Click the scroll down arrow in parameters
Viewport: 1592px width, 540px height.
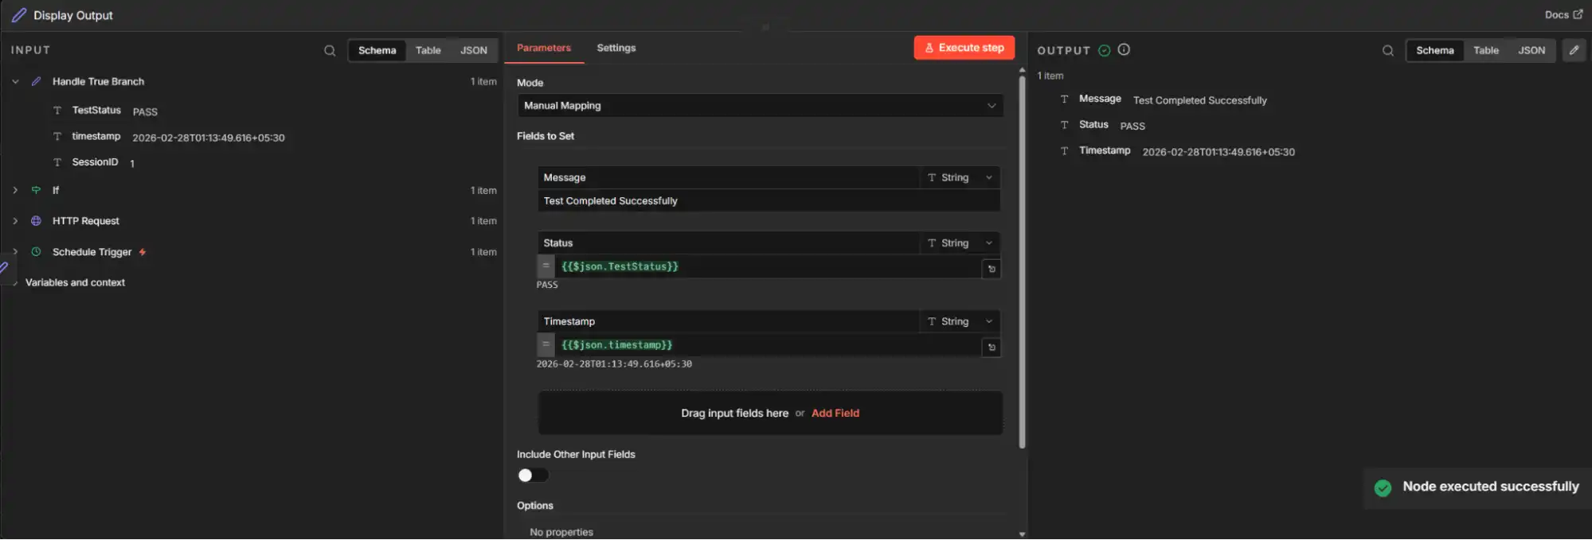1022,534
